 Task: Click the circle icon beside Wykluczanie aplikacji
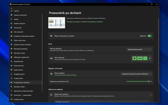(x=51, y=95)
